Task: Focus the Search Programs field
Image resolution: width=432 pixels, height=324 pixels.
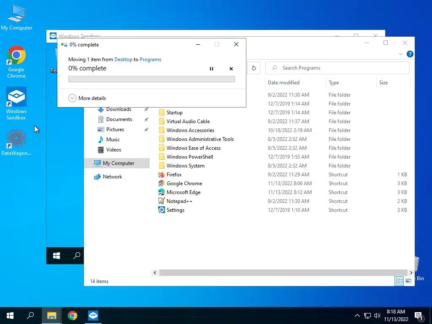Action: click(337, 68)
